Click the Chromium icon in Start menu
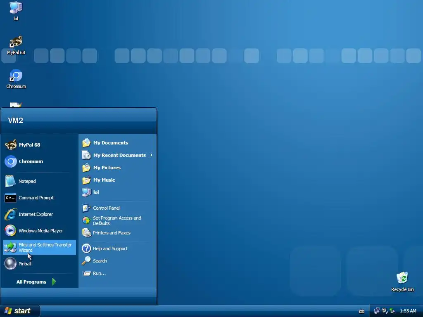 (x=10, y=161)
